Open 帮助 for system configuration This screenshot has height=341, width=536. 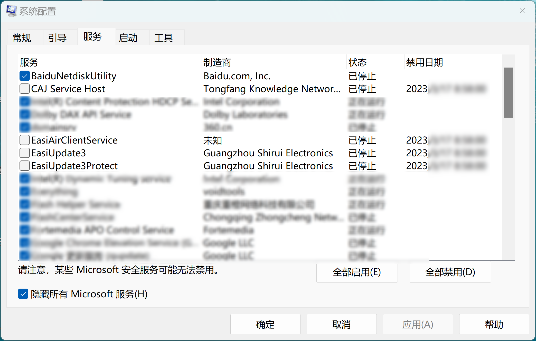tap(494, 325)
